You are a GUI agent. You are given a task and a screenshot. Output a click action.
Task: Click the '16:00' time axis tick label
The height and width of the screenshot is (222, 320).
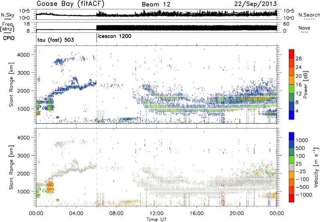coord(196,214)
